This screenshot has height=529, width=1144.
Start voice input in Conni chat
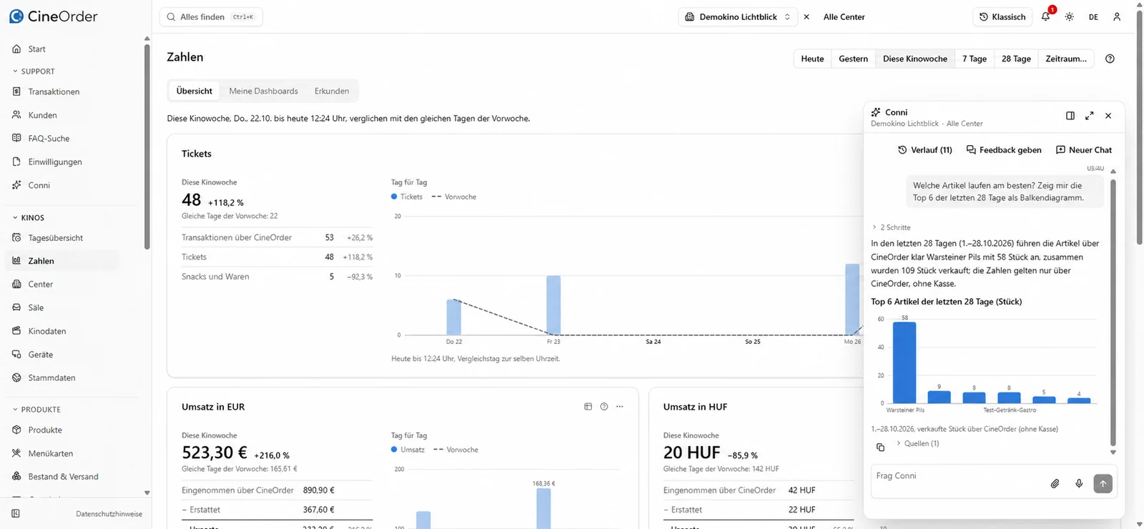point(1079,484)
